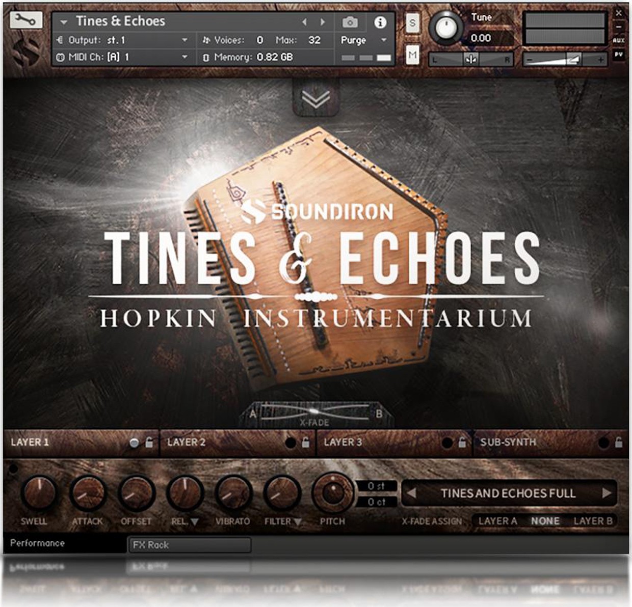Viewport: 632px width, 607px height.
Task: Open the Rel. dropdown arrow
Action: [194, 521]
